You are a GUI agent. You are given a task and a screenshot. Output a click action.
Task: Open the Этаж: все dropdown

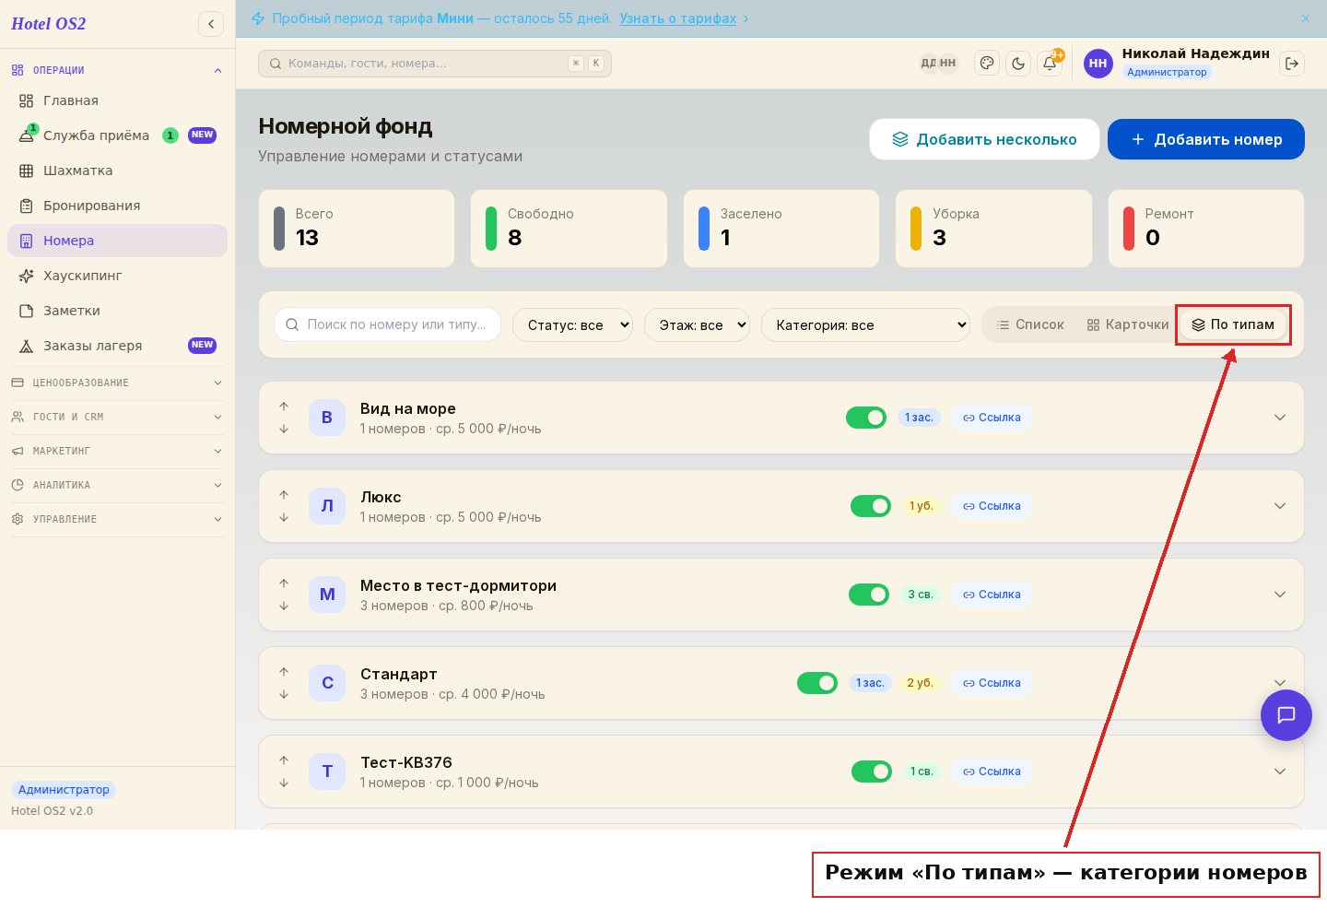[697, 324]
